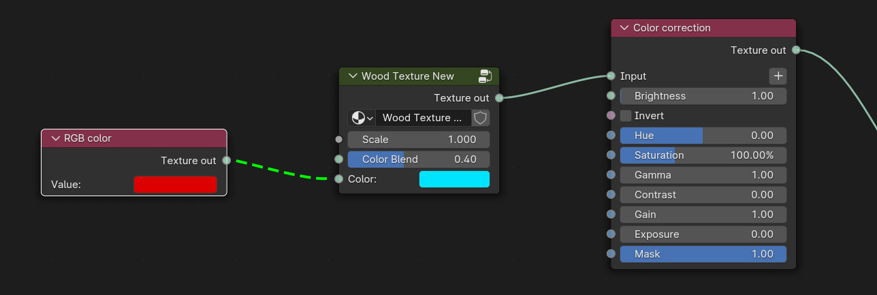Click the Brightness value field
This screenshot has width=877, height=295.
703,96
